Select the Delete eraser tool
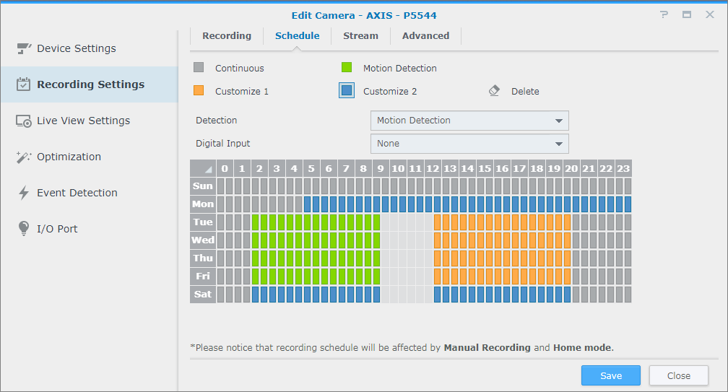Image resolution: width=728 pixels, height=392 pixels. (494, 91)
